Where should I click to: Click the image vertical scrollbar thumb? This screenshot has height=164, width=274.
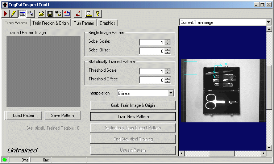(x=269, y=87)
